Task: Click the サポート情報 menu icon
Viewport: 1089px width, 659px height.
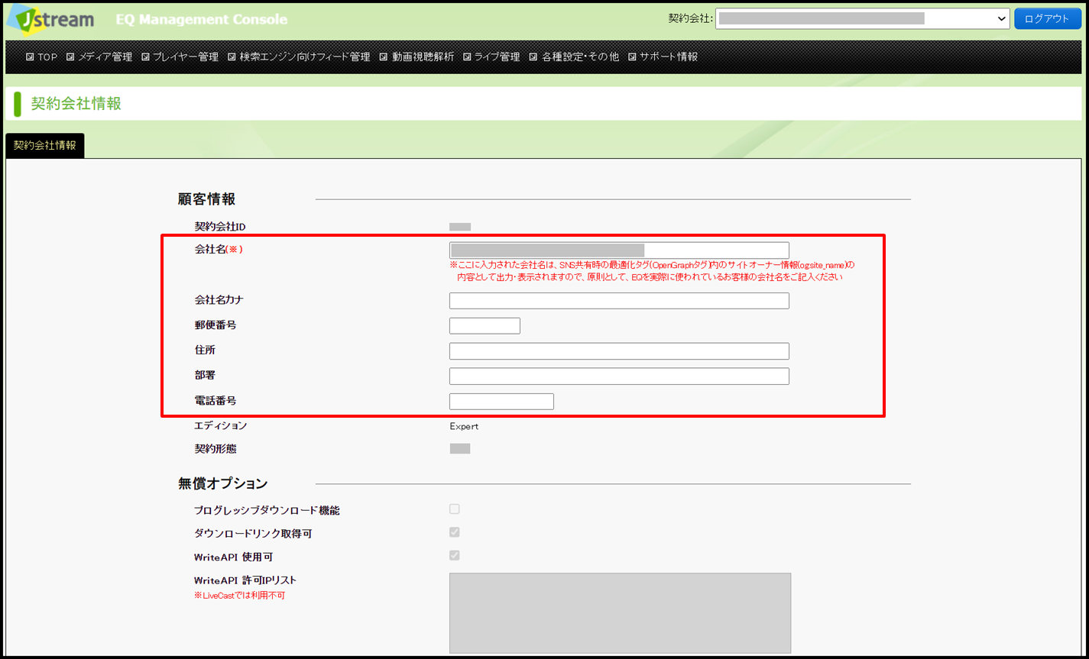Action: 632,57
